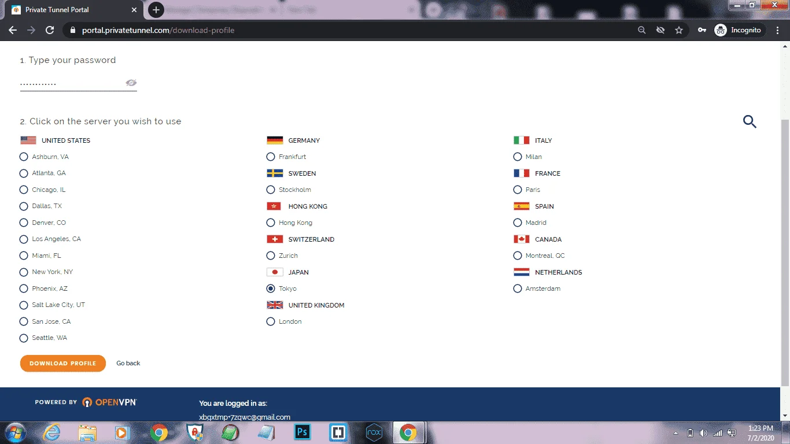Click the Canada flag icon
The width and height of the screenshot is (790, 444).
tap(522, 239)
